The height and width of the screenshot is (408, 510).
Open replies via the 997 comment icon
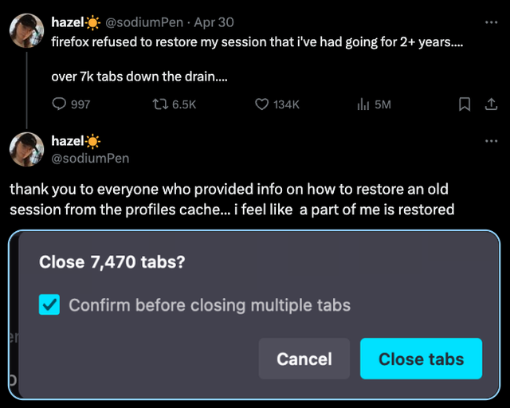coord(59,104)
